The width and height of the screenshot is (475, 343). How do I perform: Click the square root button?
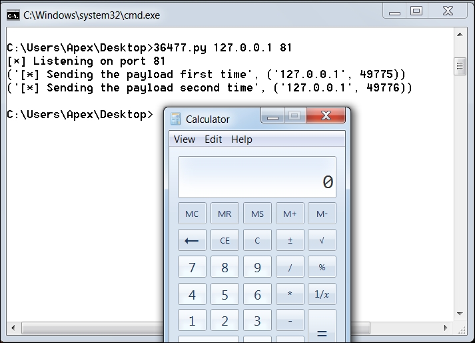322,240
